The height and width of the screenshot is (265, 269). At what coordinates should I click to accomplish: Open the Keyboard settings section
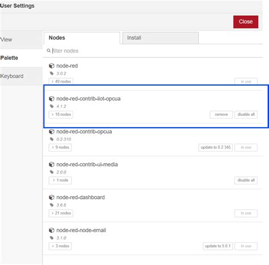(21, 76)
